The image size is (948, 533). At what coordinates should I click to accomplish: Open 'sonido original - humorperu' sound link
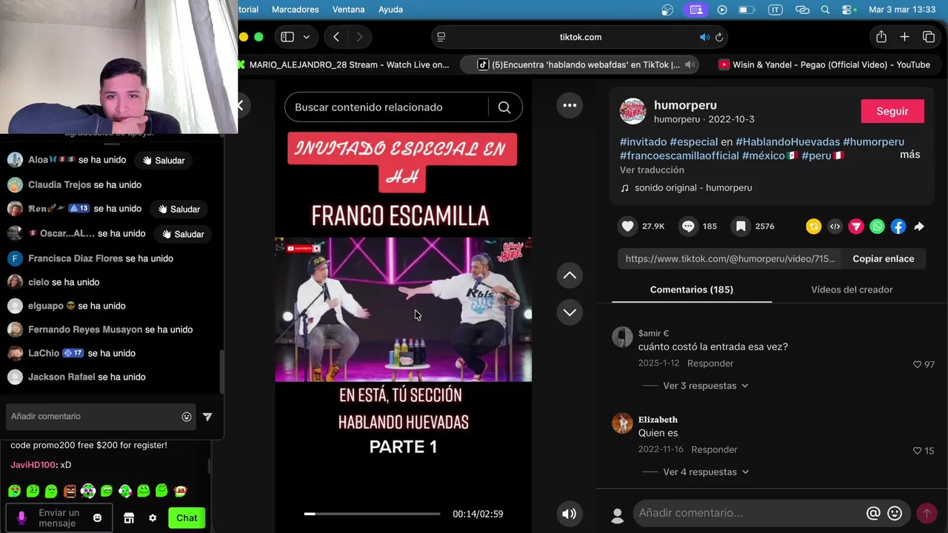coord(693,188)
